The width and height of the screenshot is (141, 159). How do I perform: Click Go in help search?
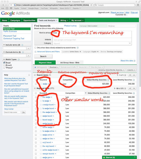point(23,112)
